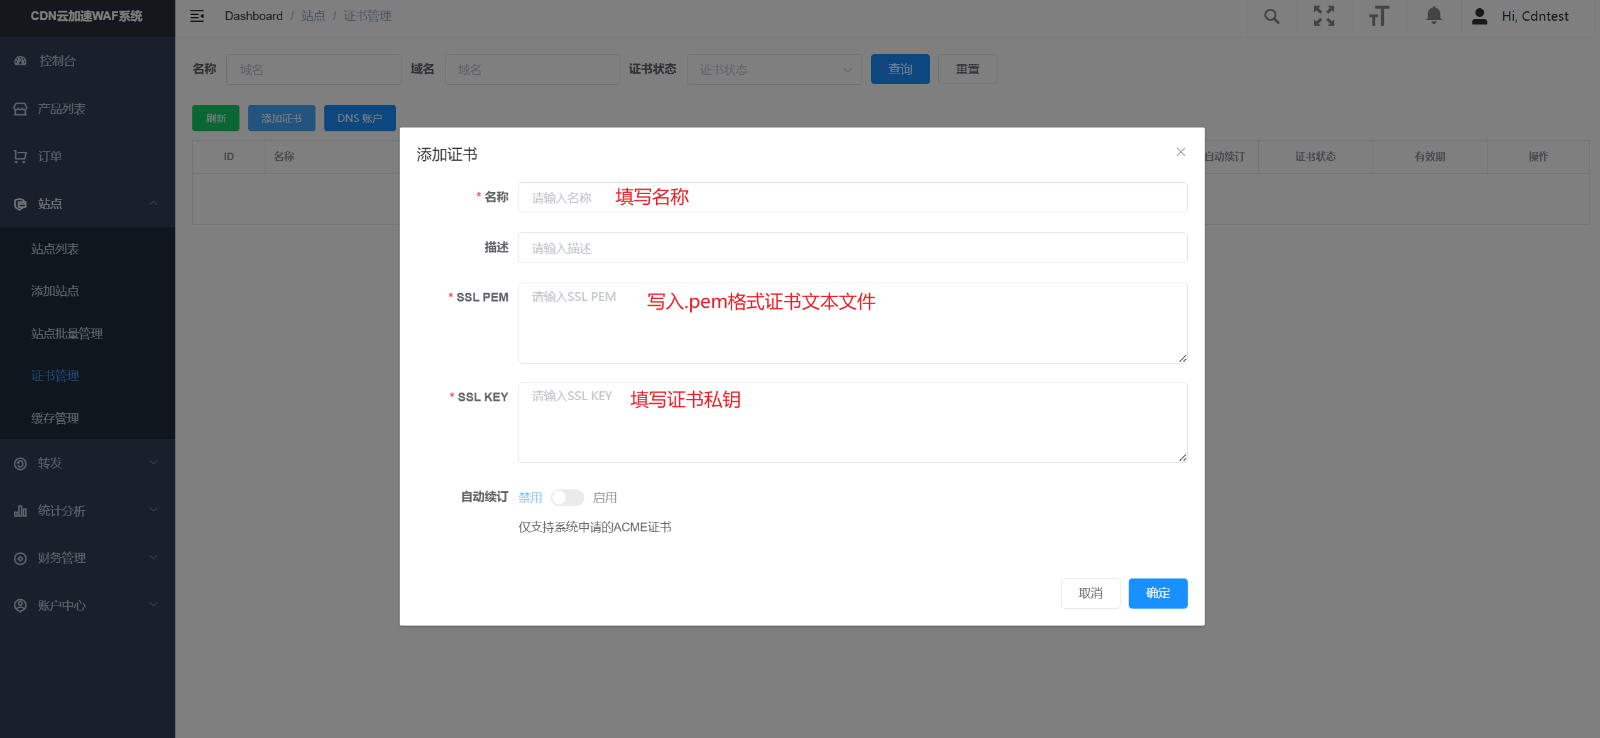
Task: Open 控制台 dashboard from the sidebar
Action: point(57,61)
